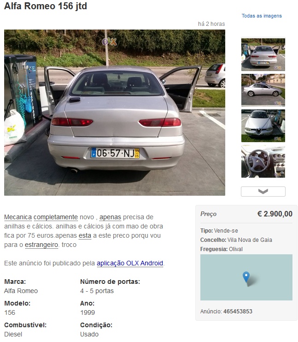Click the OLX watermark logo on photo
The width and height of the screenshot is (298, 342).
110,42
